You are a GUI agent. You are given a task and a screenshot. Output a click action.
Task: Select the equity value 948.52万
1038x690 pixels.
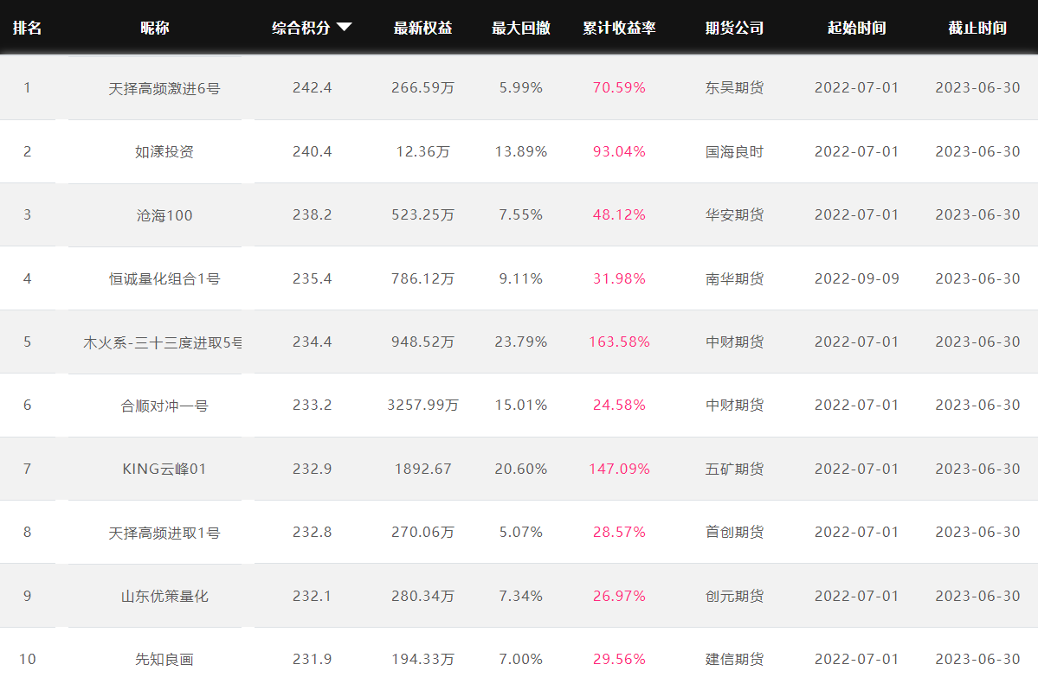423,342
